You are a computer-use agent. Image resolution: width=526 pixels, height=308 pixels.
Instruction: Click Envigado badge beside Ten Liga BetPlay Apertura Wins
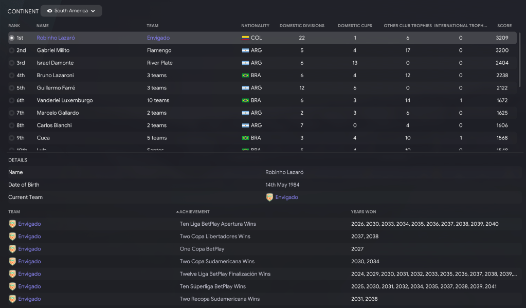(12, 224)
